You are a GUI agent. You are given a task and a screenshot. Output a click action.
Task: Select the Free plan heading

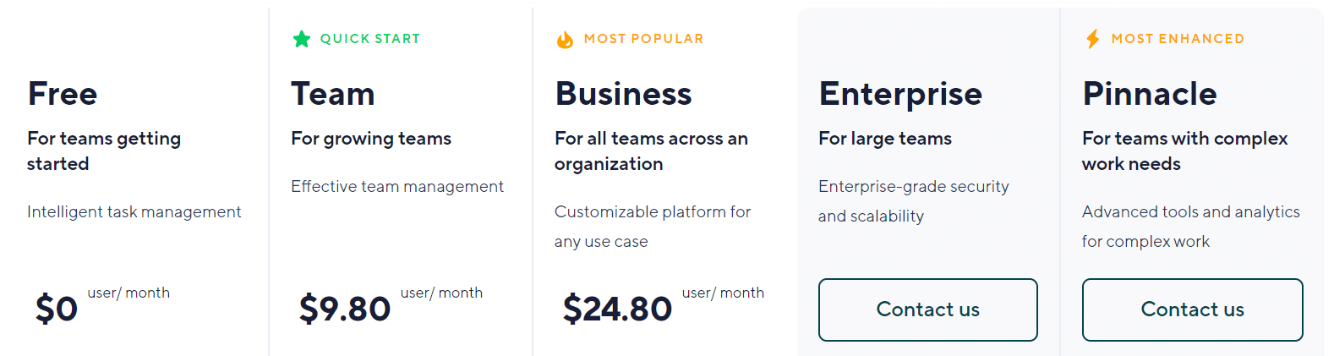pyautogui.click(x=63, y=94)
